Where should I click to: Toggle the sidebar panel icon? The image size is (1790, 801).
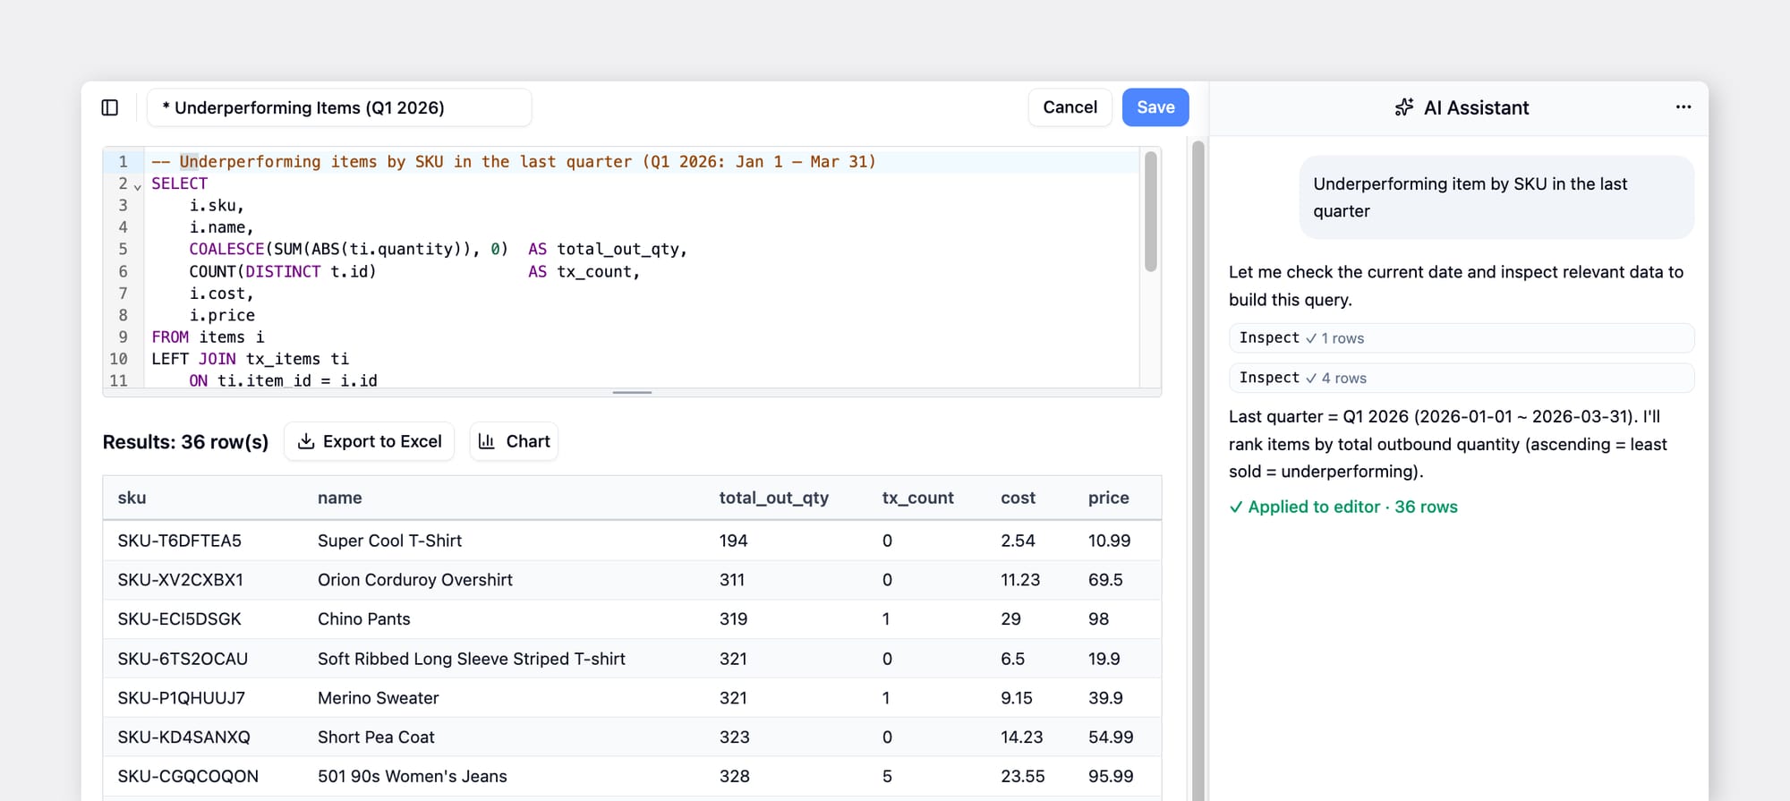point(110,107)
